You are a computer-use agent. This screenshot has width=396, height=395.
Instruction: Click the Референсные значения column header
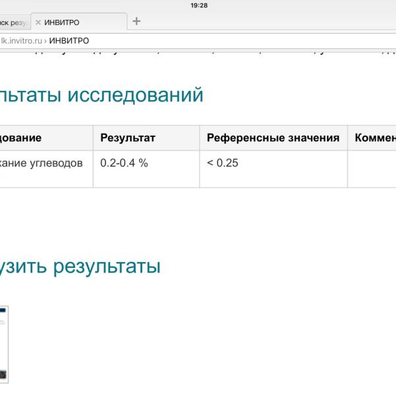[273, 138]
